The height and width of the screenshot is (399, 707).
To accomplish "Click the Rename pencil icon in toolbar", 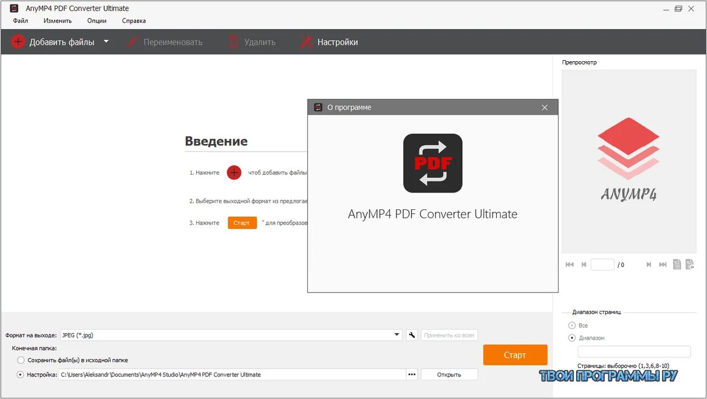I will 133,42.
